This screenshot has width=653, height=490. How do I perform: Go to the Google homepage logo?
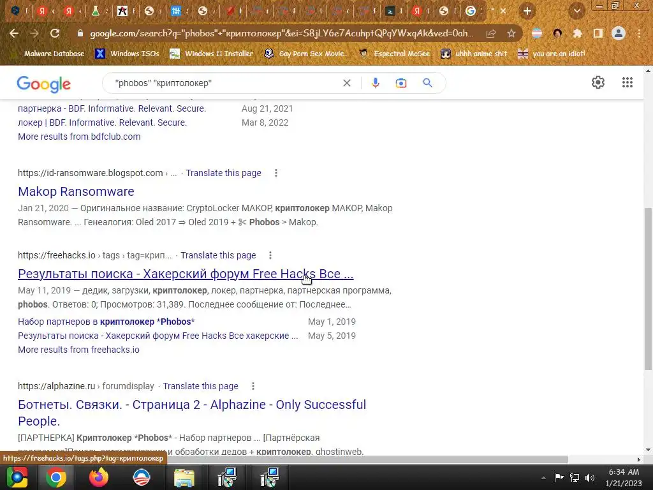(x=44, y=84)
